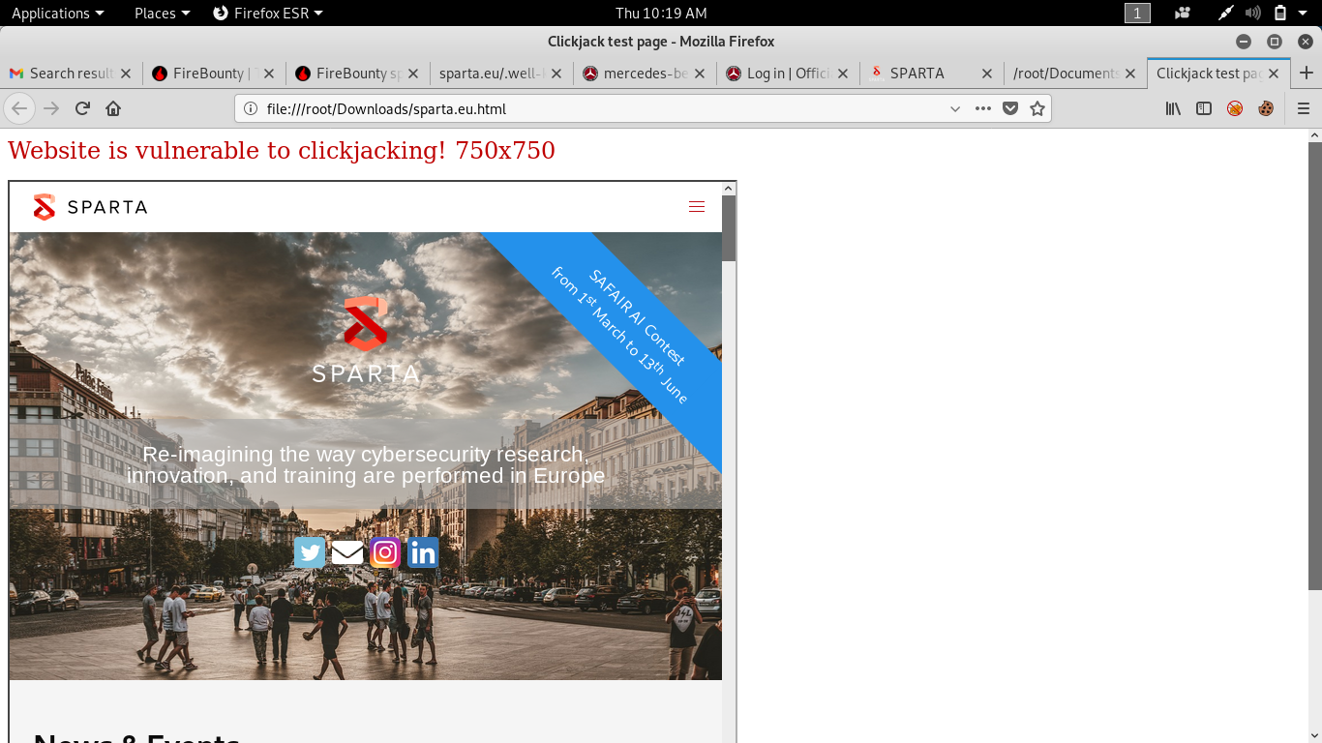Open the Instagram icon link
This screenshot has height=743, width=1322.
coord(385,552)
